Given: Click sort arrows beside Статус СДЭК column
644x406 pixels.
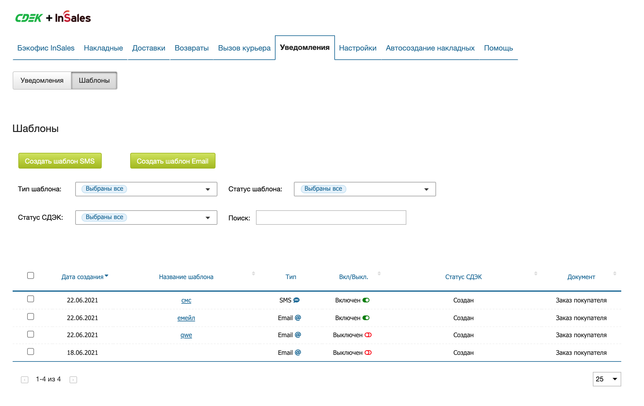Looking at the screenshot, I should pyautogui.click(x=536, y=273).
